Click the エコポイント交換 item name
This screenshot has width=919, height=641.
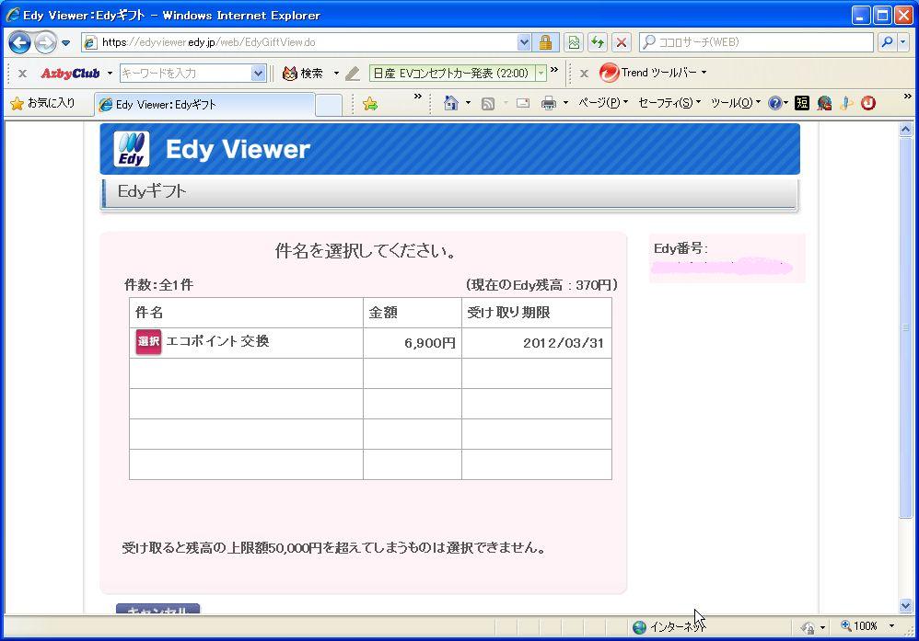[217, 340]
